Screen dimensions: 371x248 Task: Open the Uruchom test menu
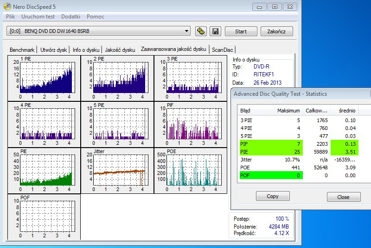point(38,17)
